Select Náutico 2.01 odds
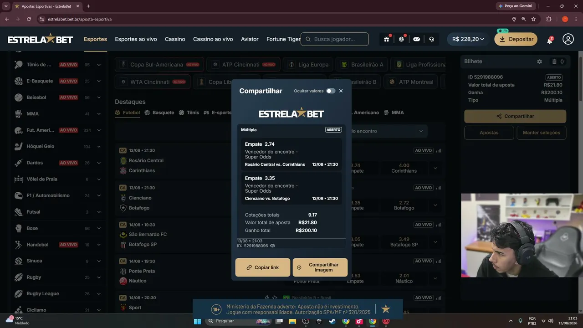 (404, 278)
